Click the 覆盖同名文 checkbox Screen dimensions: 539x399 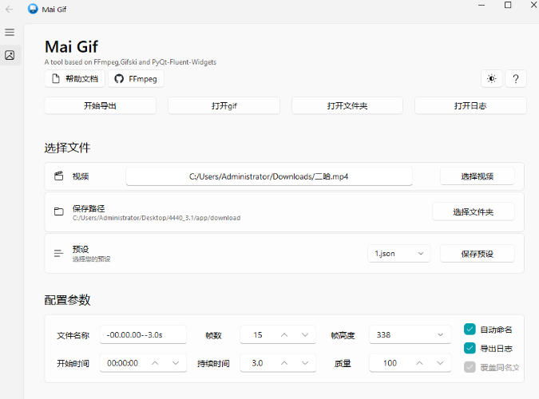click(470, 367)
